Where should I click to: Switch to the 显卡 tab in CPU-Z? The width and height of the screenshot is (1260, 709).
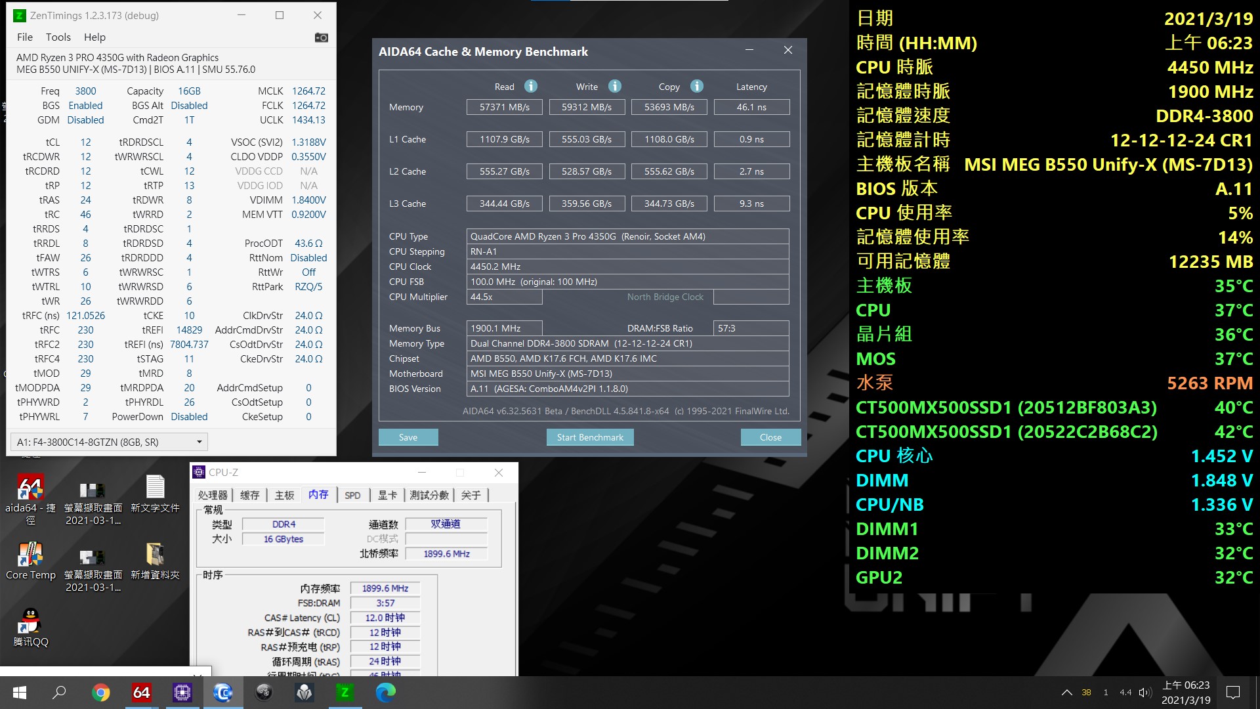(387, 495)
